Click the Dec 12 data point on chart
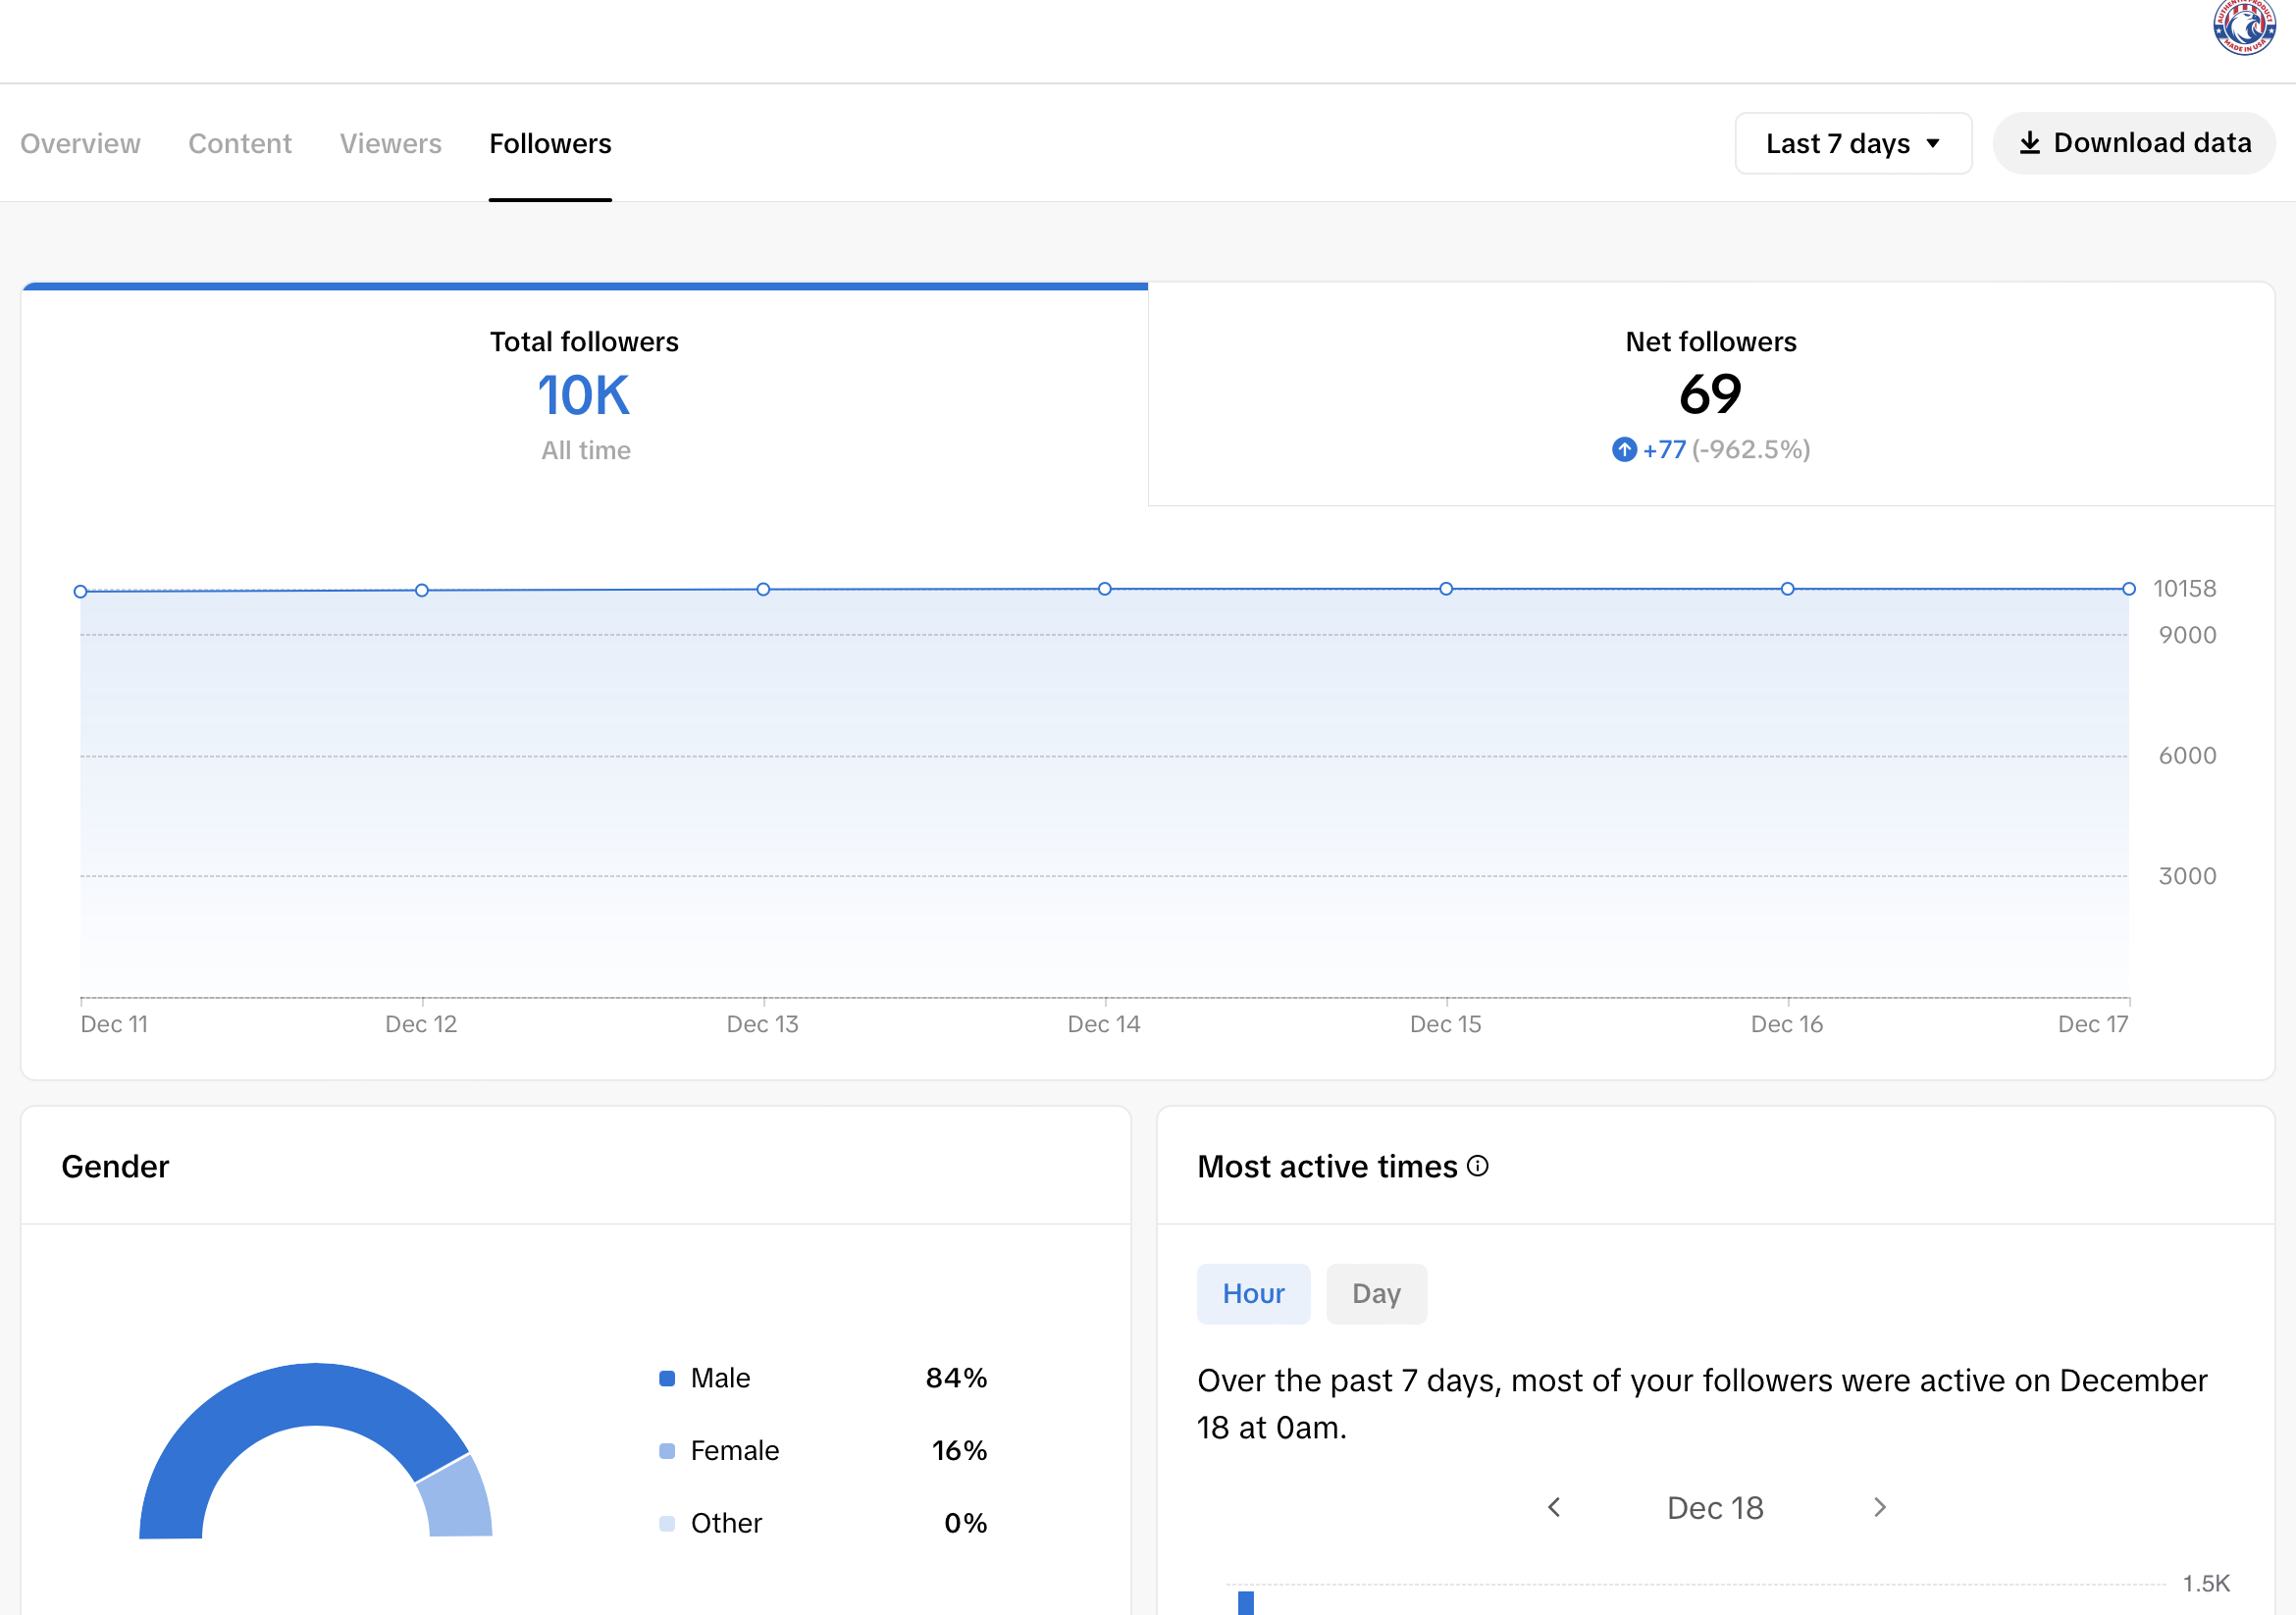 tap(422, 591)
